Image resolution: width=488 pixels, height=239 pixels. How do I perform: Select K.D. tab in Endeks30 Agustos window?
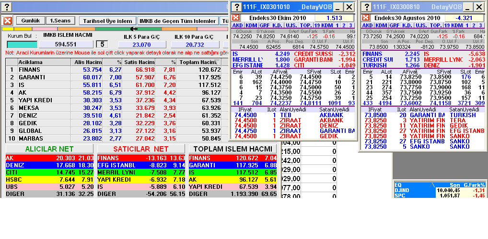pos(407,25)
